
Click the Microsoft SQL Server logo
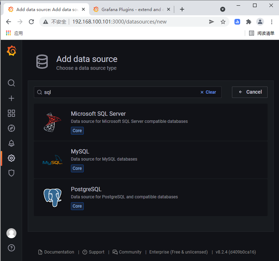coord(52,122)
